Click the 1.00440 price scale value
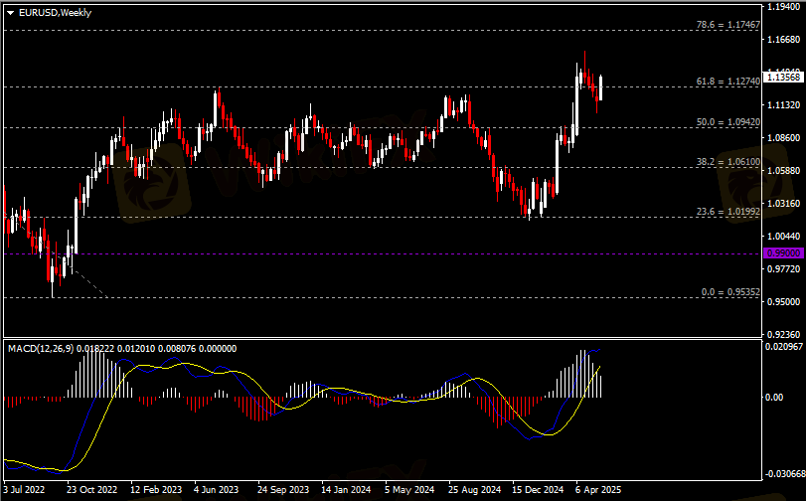The image size is (806, 501). tap(784, 237)
